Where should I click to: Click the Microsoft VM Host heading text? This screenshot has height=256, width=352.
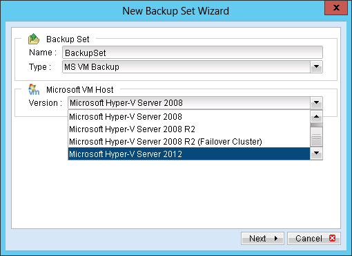pos(80,90)
